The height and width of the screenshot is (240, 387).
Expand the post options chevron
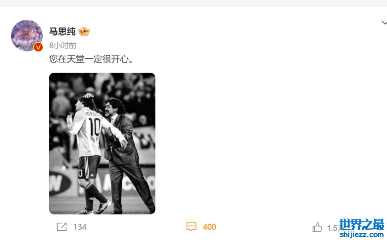[384, 23]
